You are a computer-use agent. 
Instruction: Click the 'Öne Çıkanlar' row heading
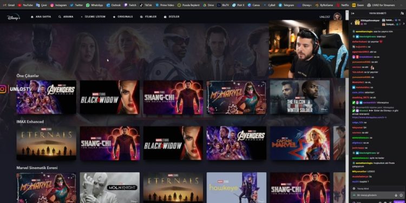click(x=28, y=76)
